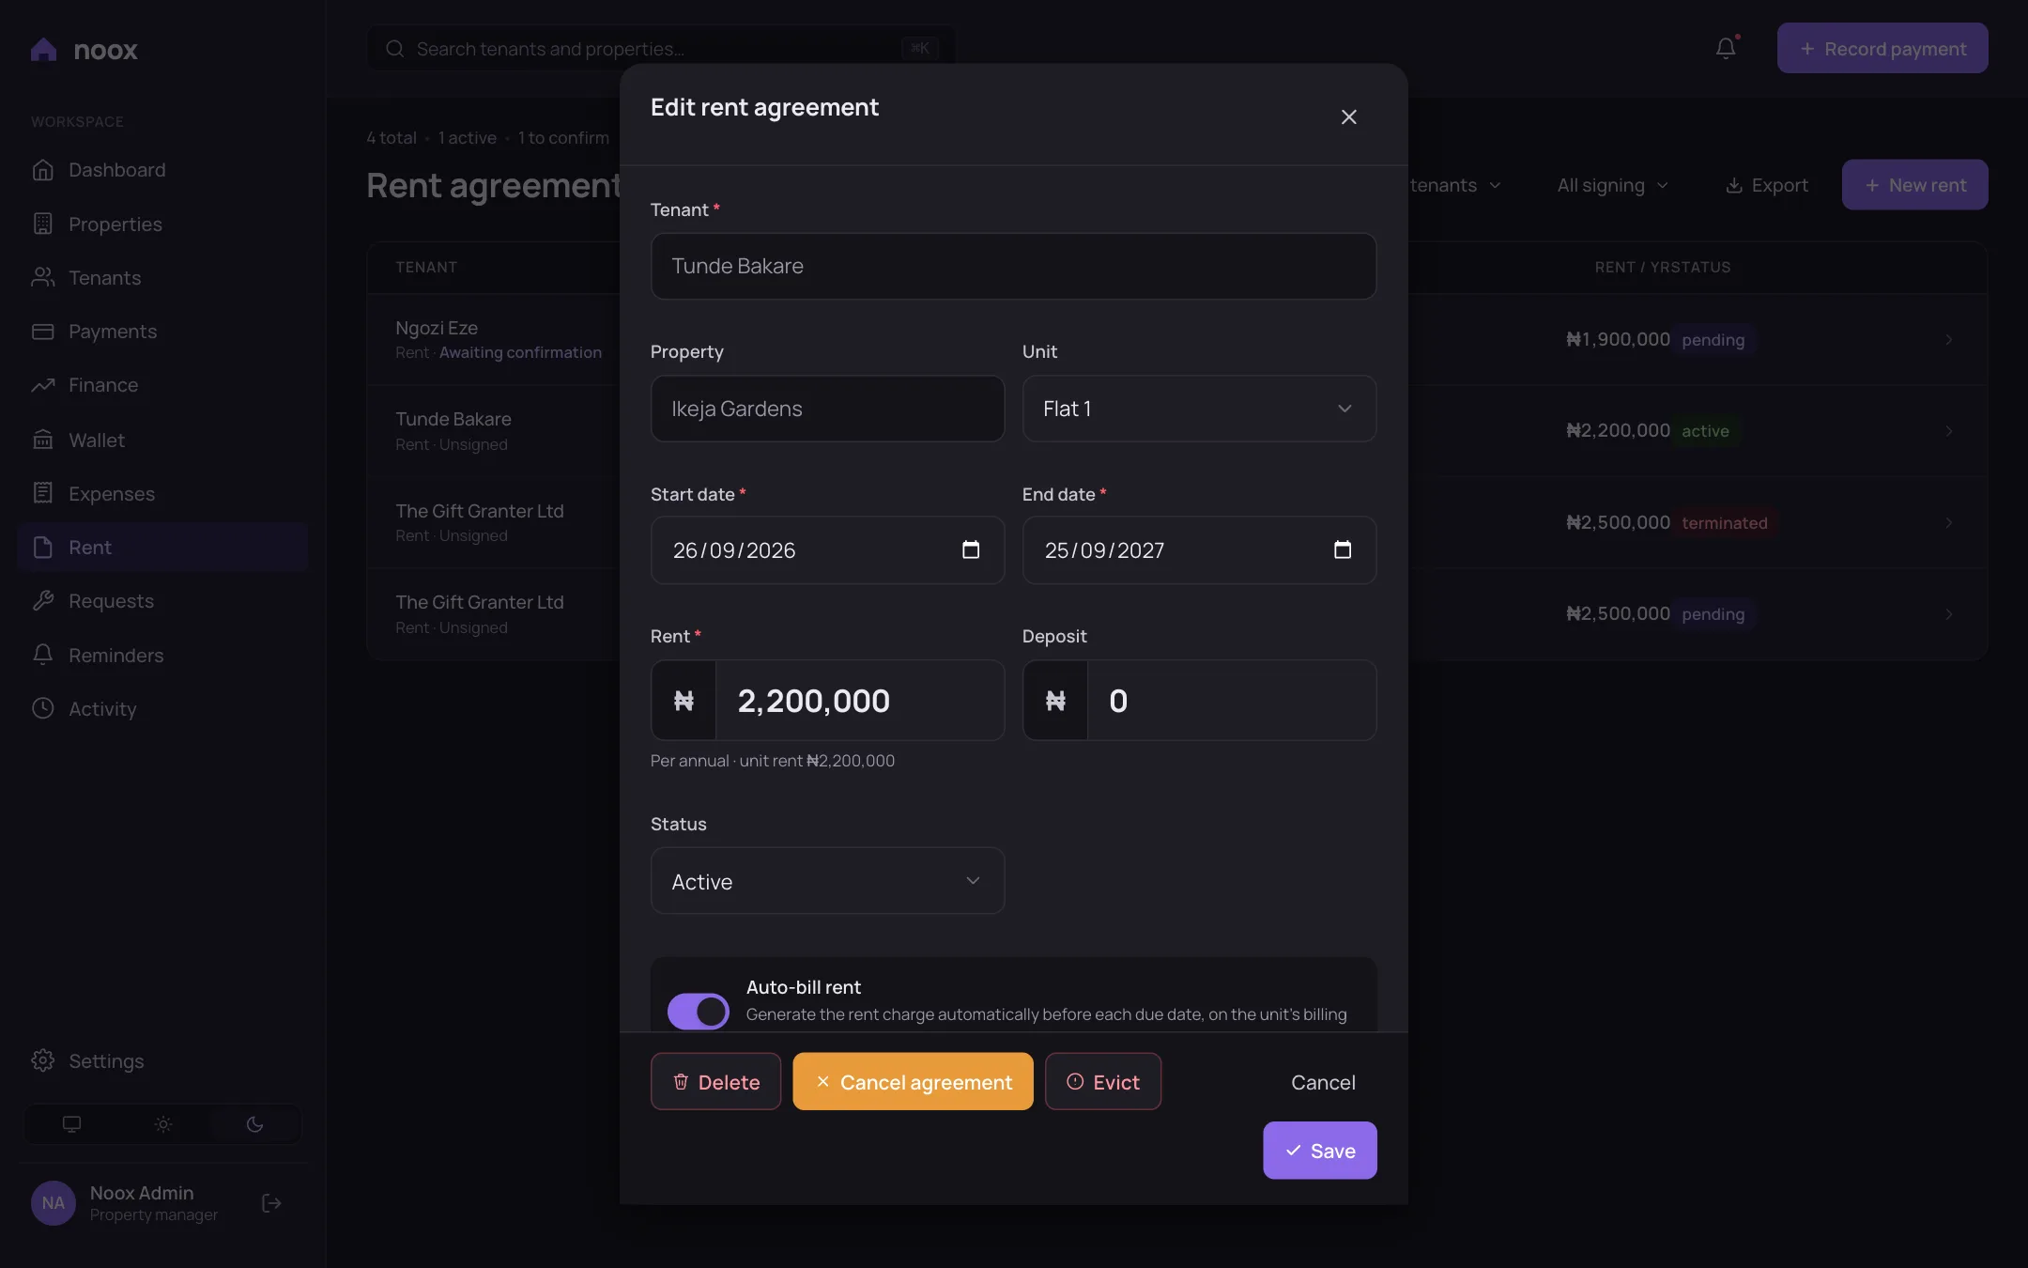Switch to system theme monitor icon
The width and height of the screenshot is (2028, 1268).
click(71, 1123)
